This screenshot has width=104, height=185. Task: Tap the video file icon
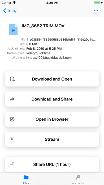[13, 30]
